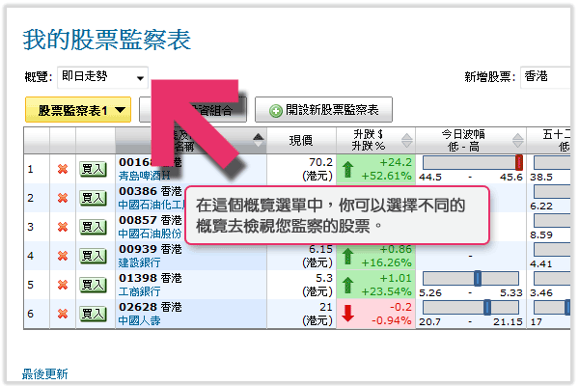
Task: Click 買入 button for 建設銀行
Action: pos(93,256)
